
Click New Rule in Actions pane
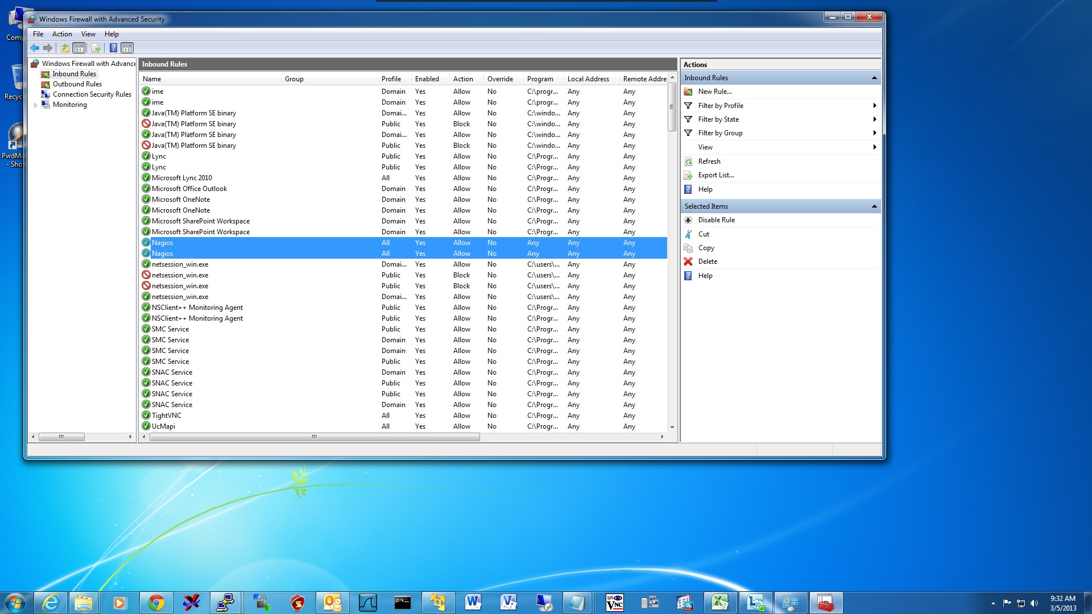coord(714,92)
